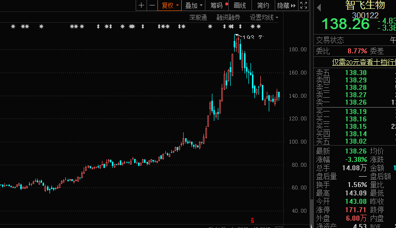Toggle the 画线 drawing tools
The width and height of the screenshot is (396, 228).
[240, 5]
